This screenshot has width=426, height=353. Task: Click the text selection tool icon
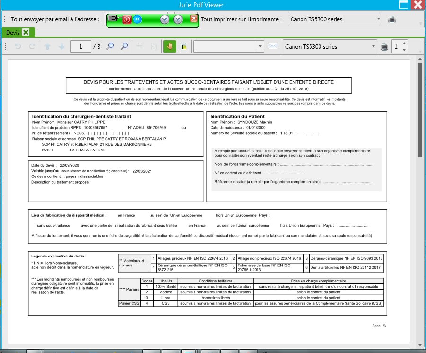[184, 46]
